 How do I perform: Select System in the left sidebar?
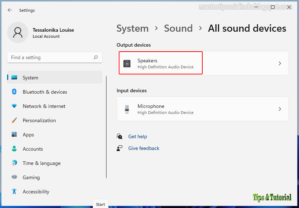point(30,78)
